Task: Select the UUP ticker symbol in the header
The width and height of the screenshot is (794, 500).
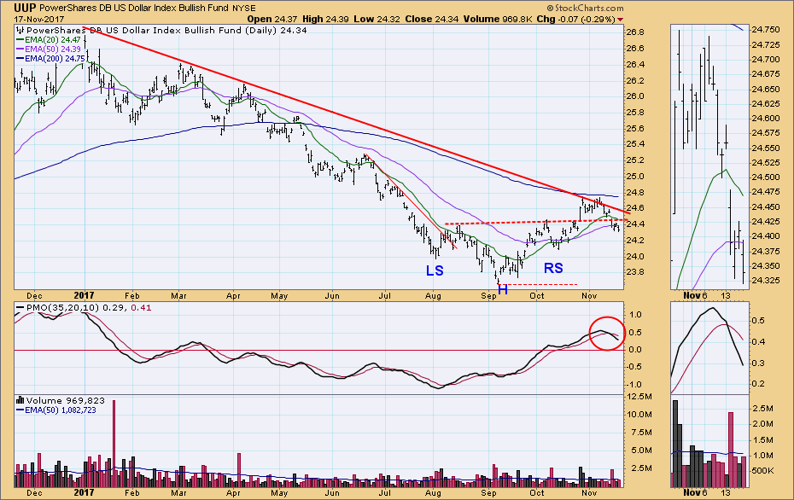Action: pyautogui.click(x=24, y=8)
